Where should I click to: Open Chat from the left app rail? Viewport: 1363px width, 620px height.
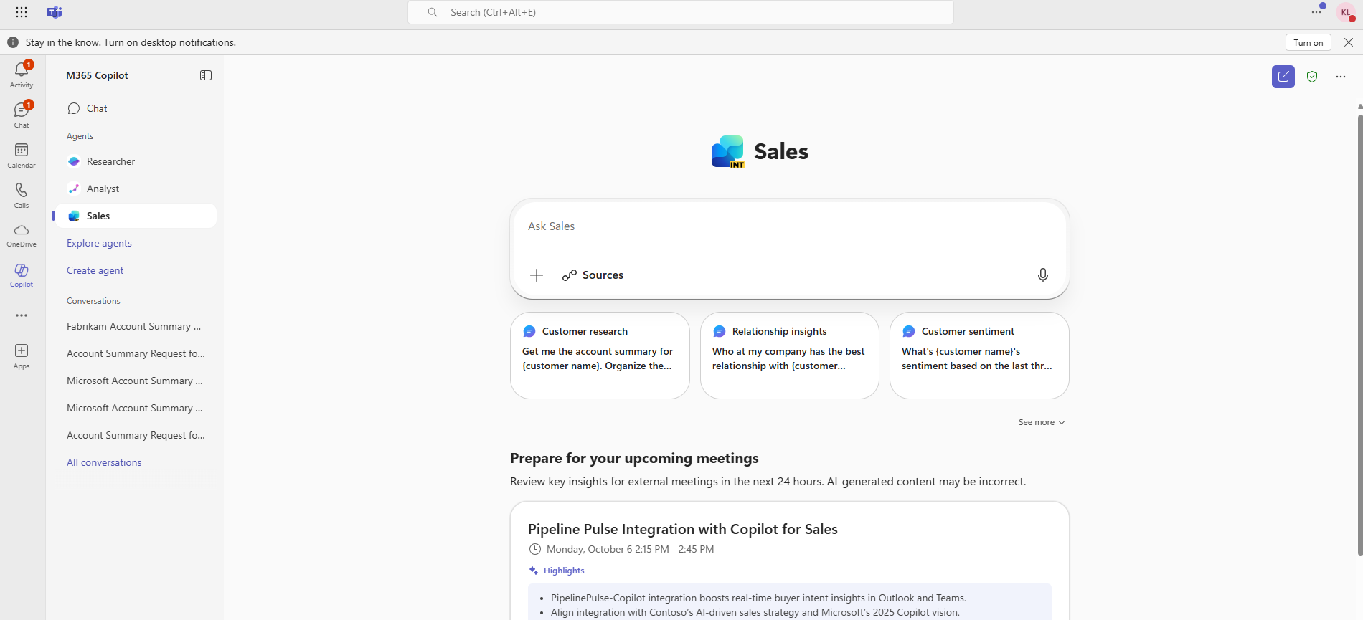click(x=22, y=115)
